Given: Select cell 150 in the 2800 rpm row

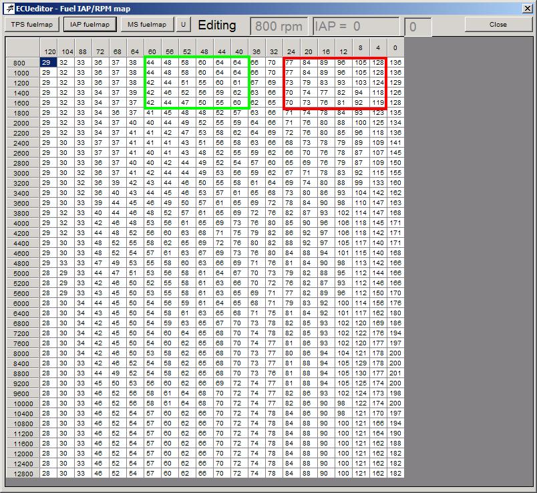Looking at the screenshot, I should pyautogui.click(x=395, y=163).
